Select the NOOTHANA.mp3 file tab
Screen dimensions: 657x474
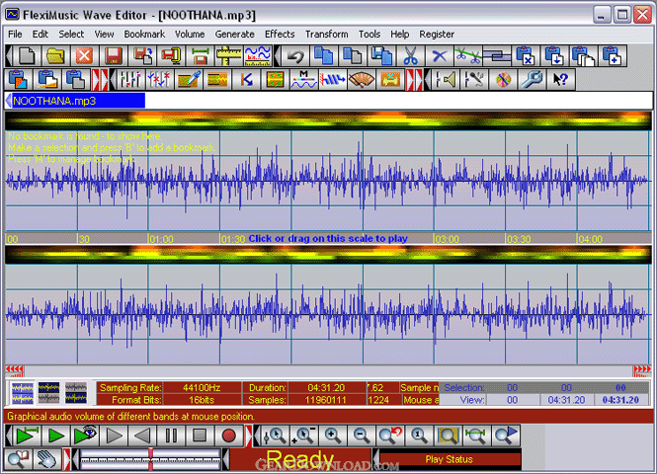pos(78,101)
